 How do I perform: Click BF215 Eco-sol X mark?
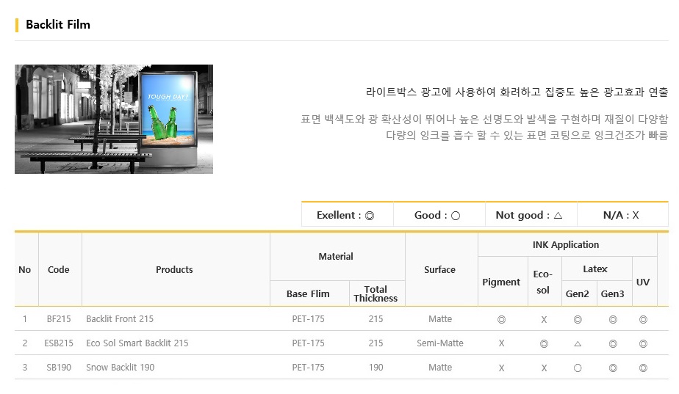[544, 320]
